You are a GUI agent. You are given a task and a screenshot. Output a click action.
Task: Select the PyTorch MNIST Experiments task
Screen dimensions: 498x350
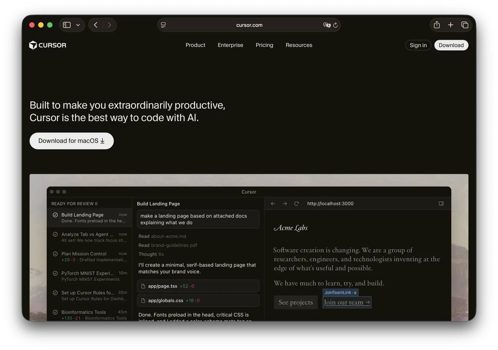click(89, 276)
